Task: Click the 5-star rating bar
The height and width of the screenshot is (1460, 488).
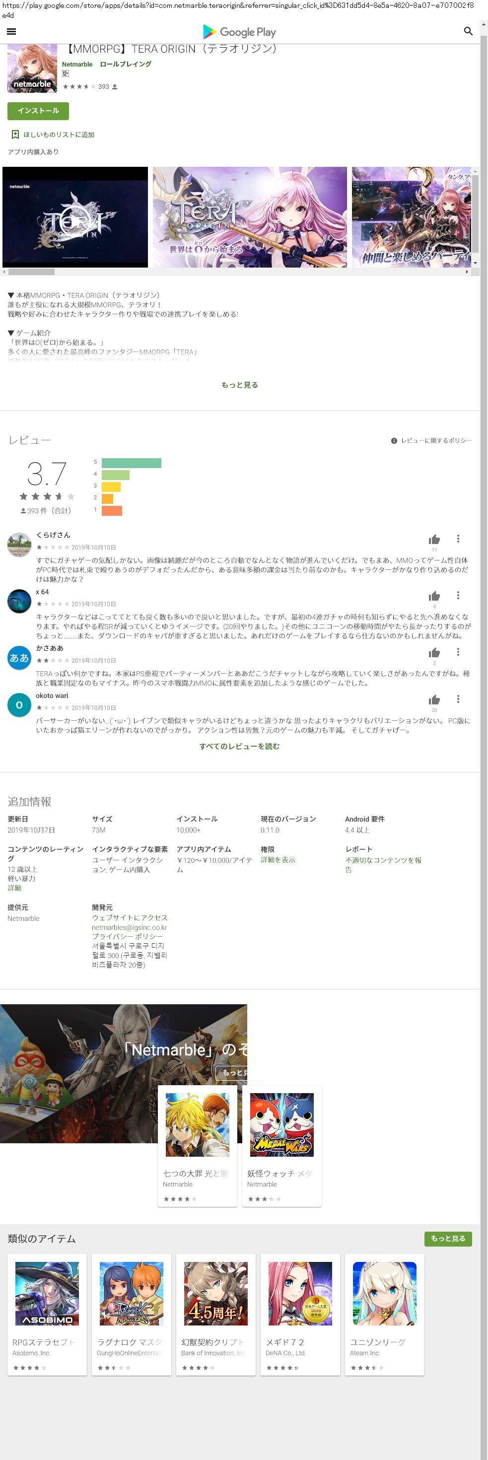Action: point(132,463)
